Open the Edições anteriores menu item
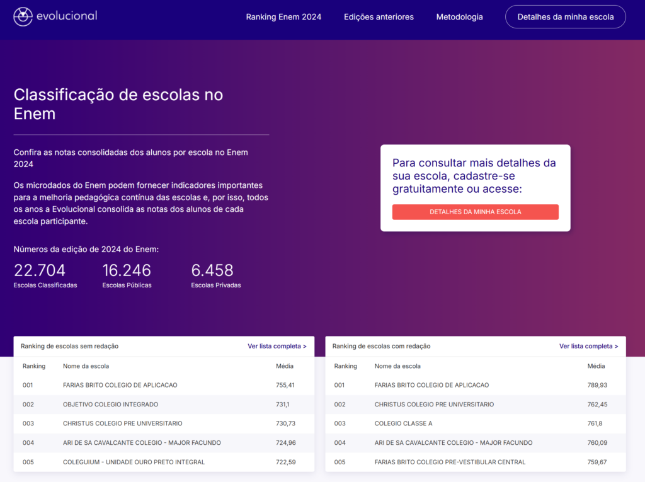Viewport: 645px width, 482px height. point(379,17)
